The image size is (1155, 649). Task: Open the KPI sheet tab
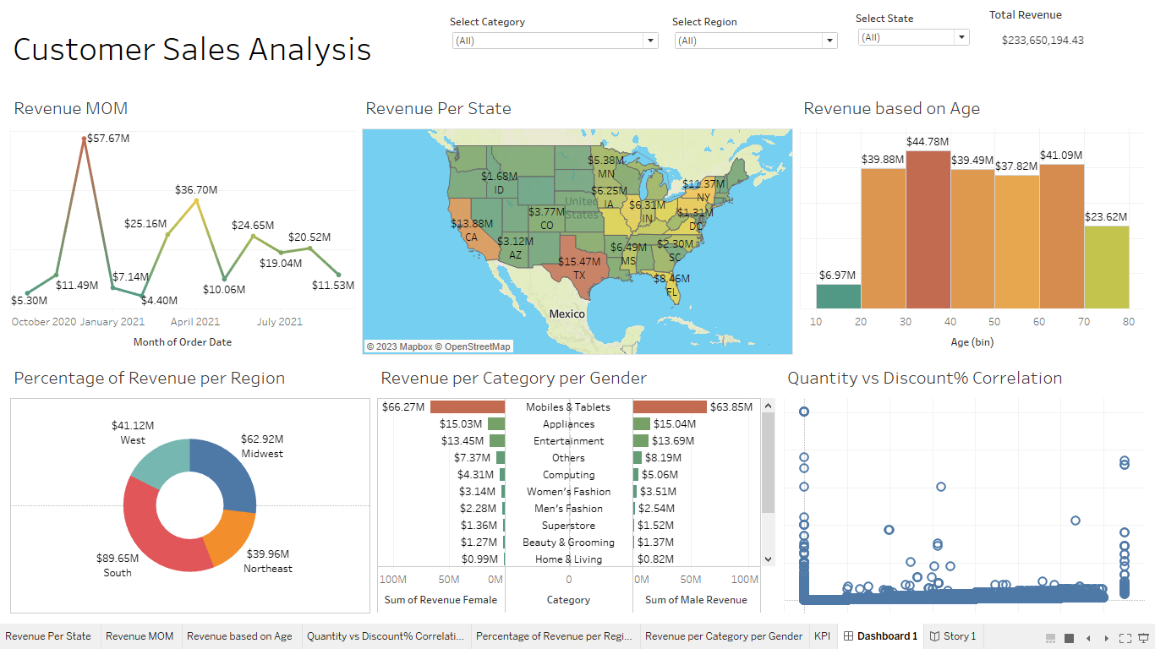tap(823, 636)
